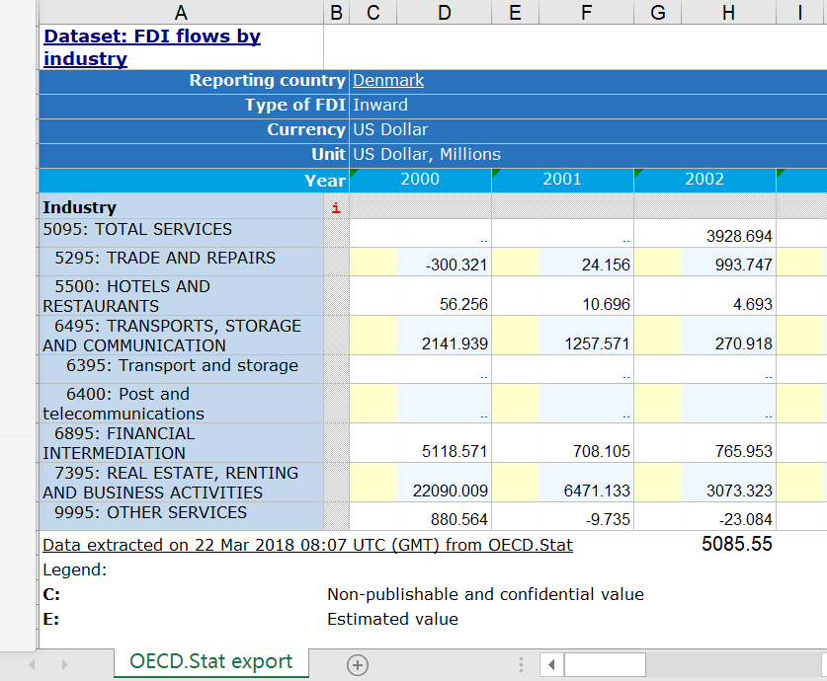Click the next sheet navigation arrow
Screen dimensions: 827x681
[x=67, y=665]
